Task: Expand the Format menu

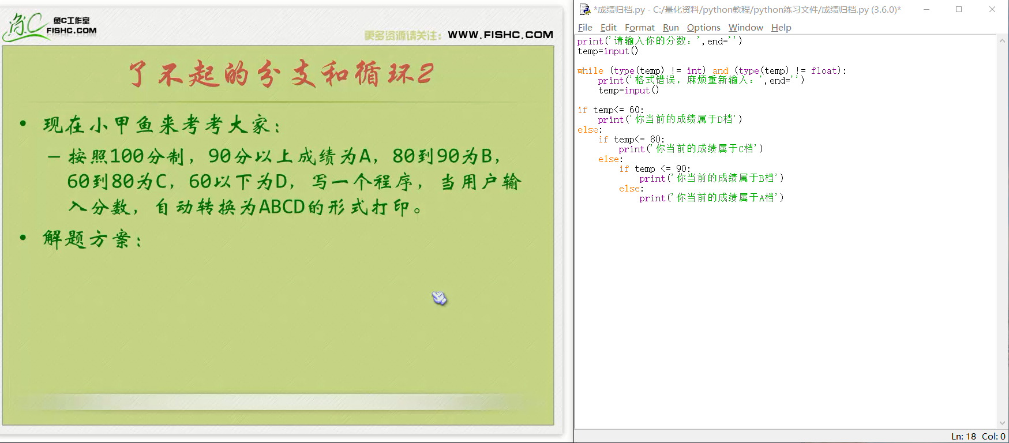Action: (x=639, y=27)
